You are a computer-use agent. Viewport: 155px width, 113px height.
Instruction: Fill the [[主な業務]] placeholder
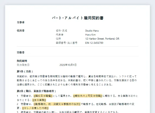coord(39,100)
